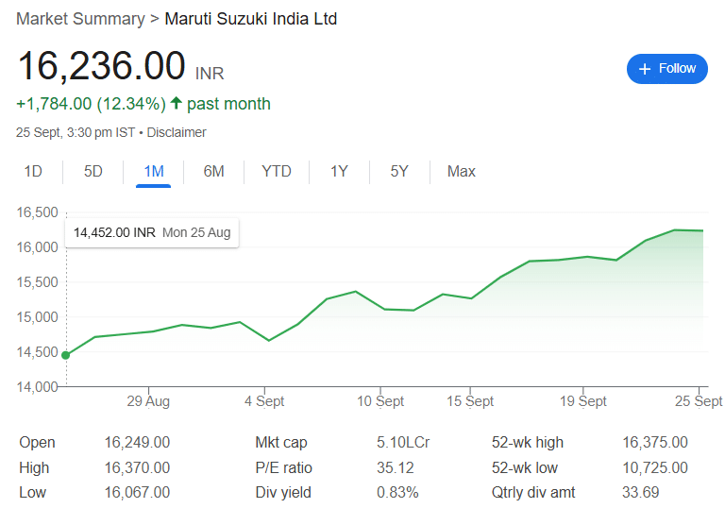This screenshot has width=725, height=508.
Task: Open the 6M time range tab
Action: (213, 172)
